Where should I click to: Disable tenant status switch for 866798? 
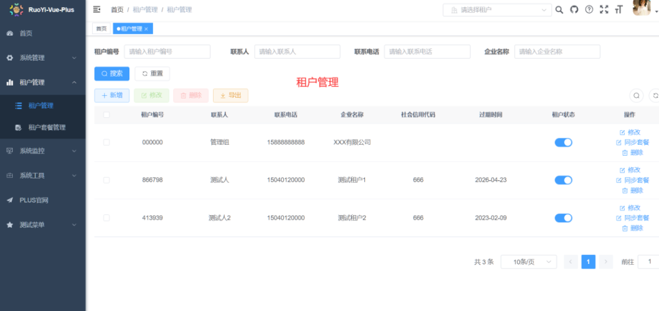click(563, 180)
